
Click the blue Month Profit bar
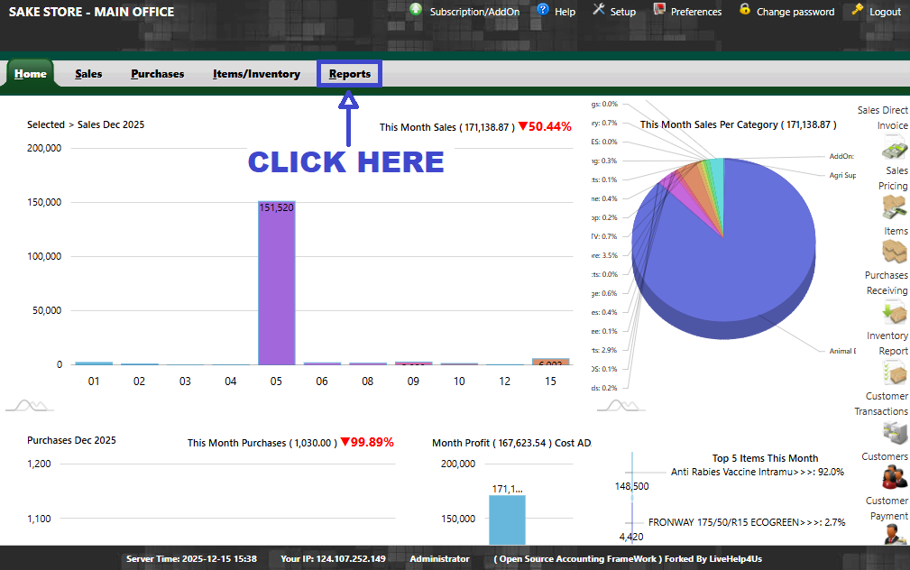point(507,523)
